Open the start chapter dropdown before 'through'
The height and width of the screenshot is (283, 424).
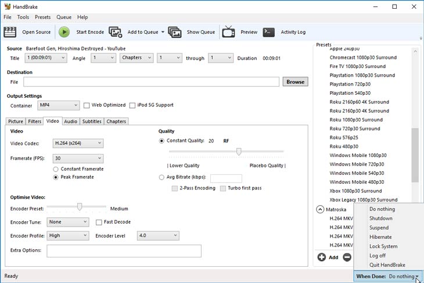click(170, 58)
